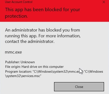Click the 'Program location:' label
The height and width of the screenshot is (94, 109).
pyautogui.click(x=19, y=72)
